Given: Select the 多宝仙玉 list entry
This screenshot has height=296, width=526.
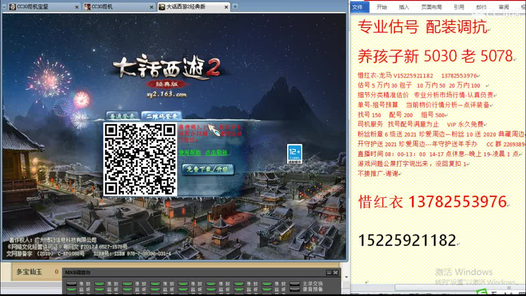Looking at the screenshot, I should pos(29,272).
